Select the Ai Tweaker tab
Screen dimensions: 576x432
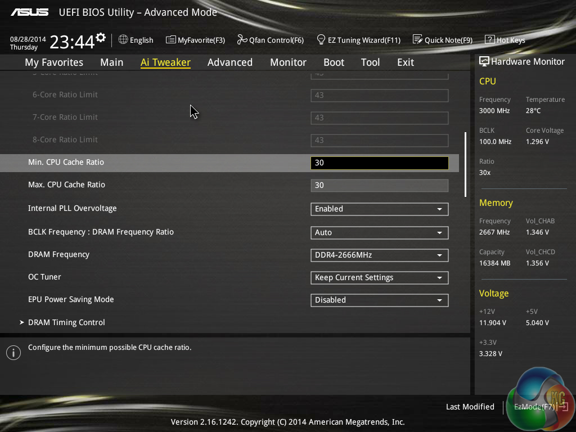(x=165, y=62)
